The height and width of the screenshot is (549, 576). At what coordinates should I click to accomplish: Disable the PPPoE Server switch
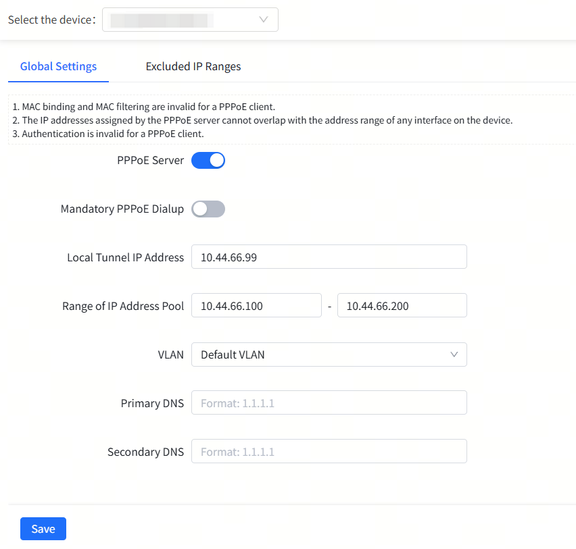(208, 161)
